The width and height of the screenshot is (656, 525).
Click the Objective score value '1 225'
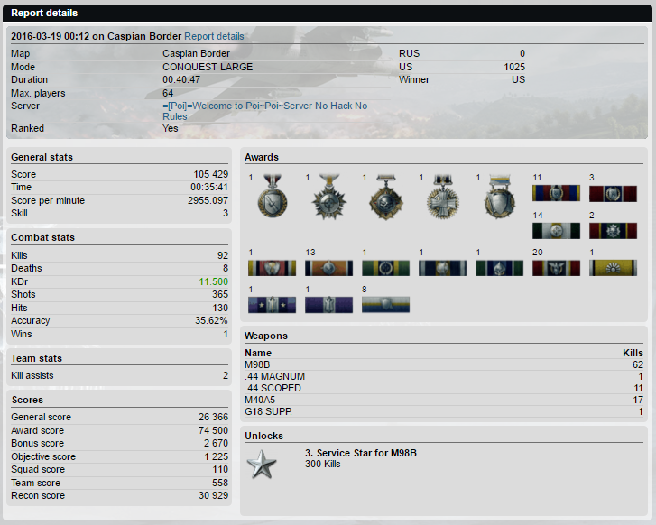(216, 456)
